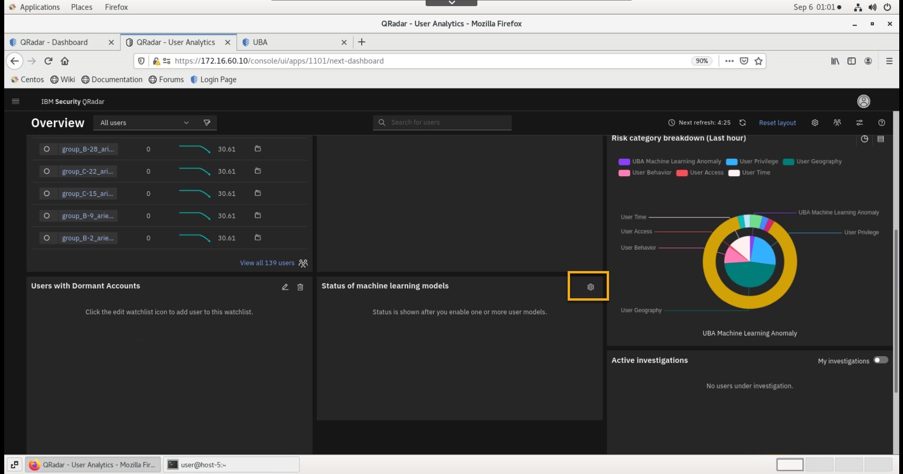The width and height of the screenshot is (903, 474).
Task: Open machine learning models settings gear
Action: 591,287
